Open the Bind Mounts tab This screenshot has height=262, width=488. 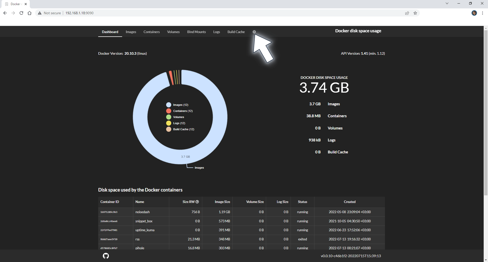tap(196, 32)
